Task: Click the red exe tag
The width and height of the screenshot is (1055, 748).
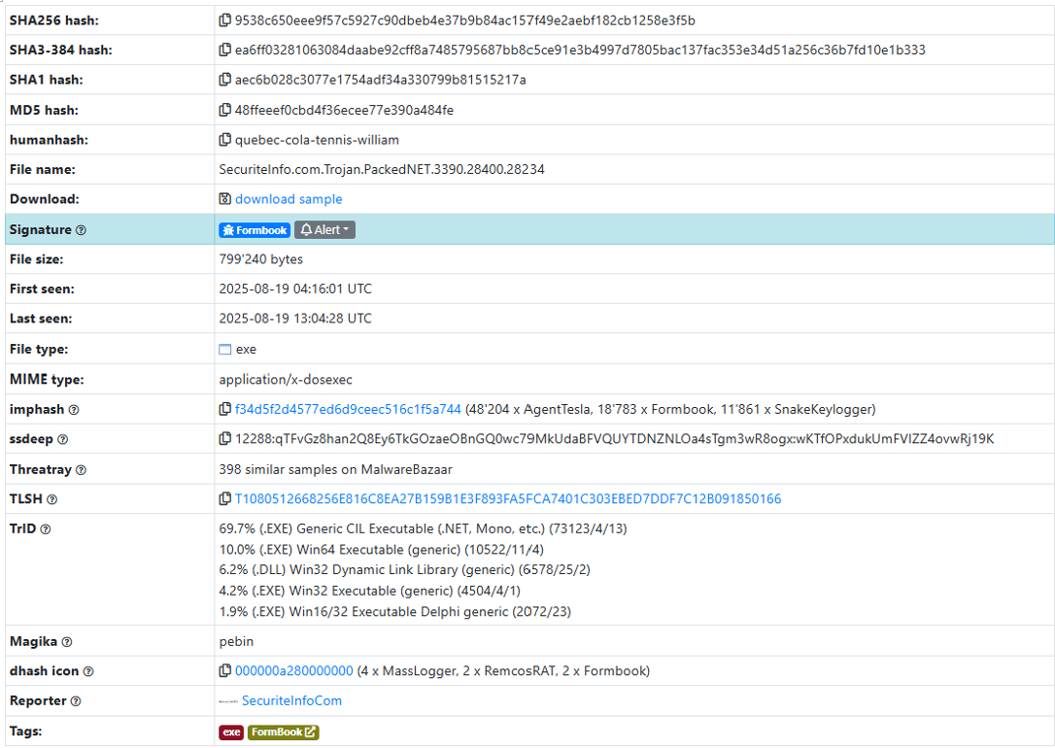Action: pyautogui.click(x=231, y=732)
